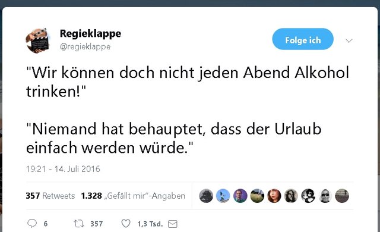
Task: Click the retweet arrows icon
Action: pos(79,224)
